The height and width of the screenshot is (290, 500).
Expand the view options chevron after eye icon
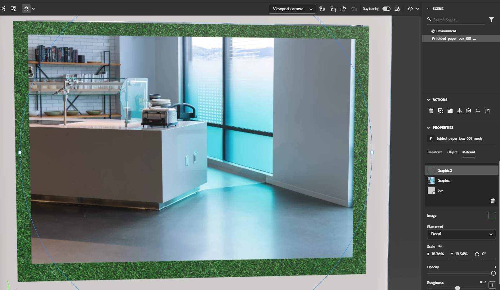click(417, 9)
